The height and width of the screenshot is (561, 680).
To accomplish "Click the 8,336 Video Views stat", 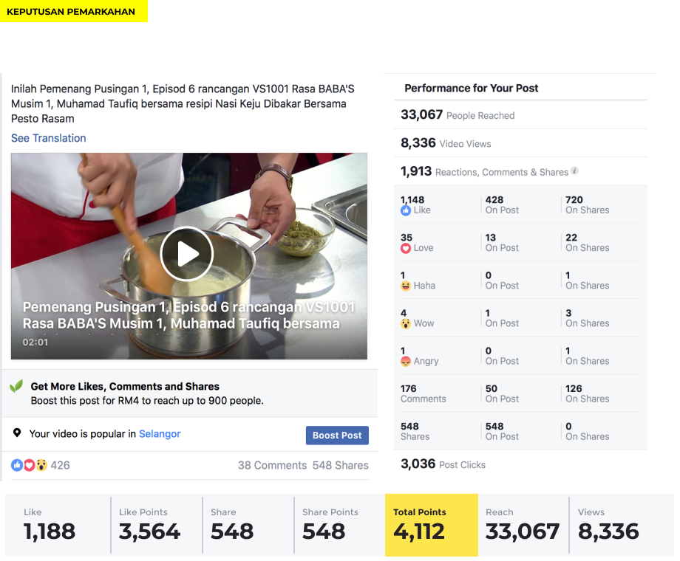I will [446, 143].
